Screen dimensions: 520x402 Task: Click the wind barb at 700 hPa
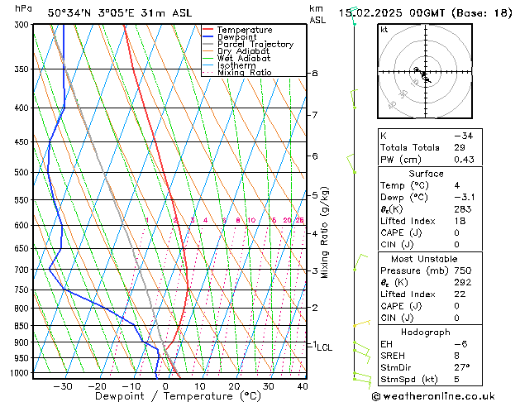point(360,262)
